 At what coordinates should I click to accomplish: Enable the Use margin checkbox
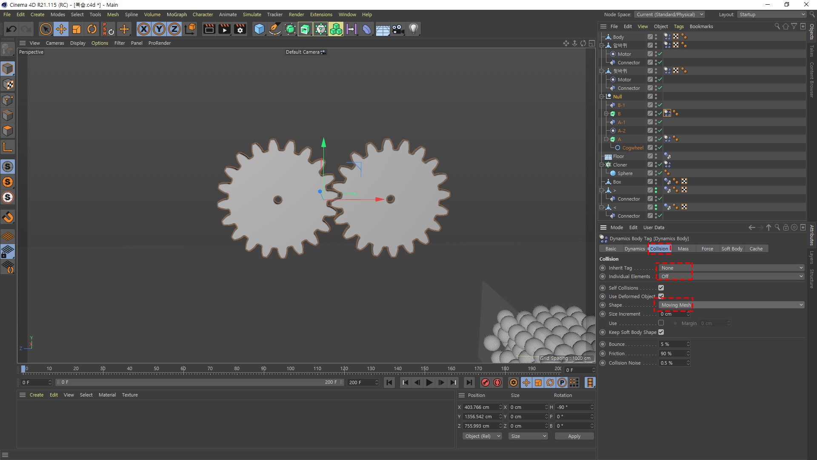[x=661, y=323]
